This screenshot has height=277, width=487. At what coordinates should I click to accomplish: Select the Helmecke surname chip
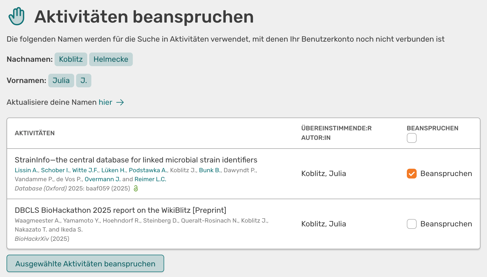(111, 59)
